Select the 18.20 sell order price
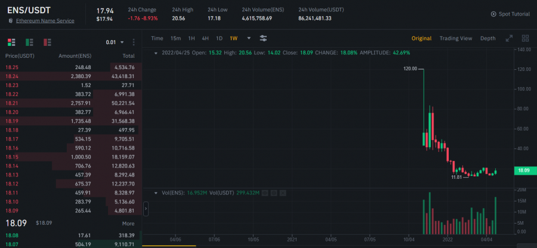Image resolution: width=537 pixels, height=248 pixels. click(12, 112)
